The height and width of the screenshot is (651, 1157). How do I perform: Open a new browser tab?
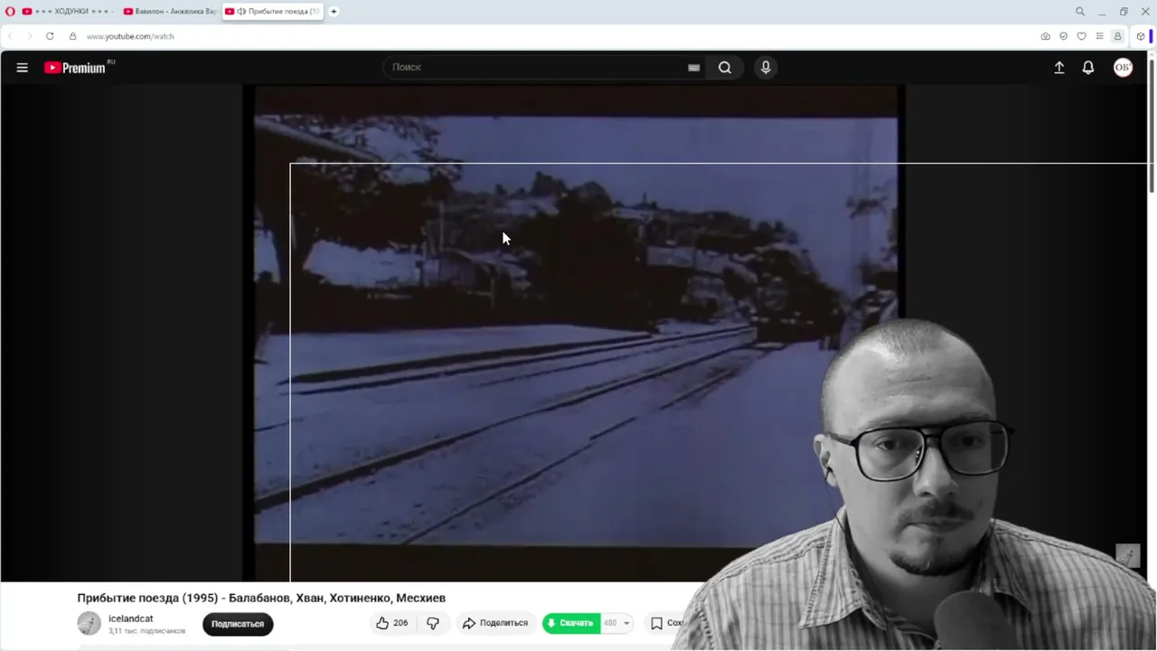pos(334,12)
